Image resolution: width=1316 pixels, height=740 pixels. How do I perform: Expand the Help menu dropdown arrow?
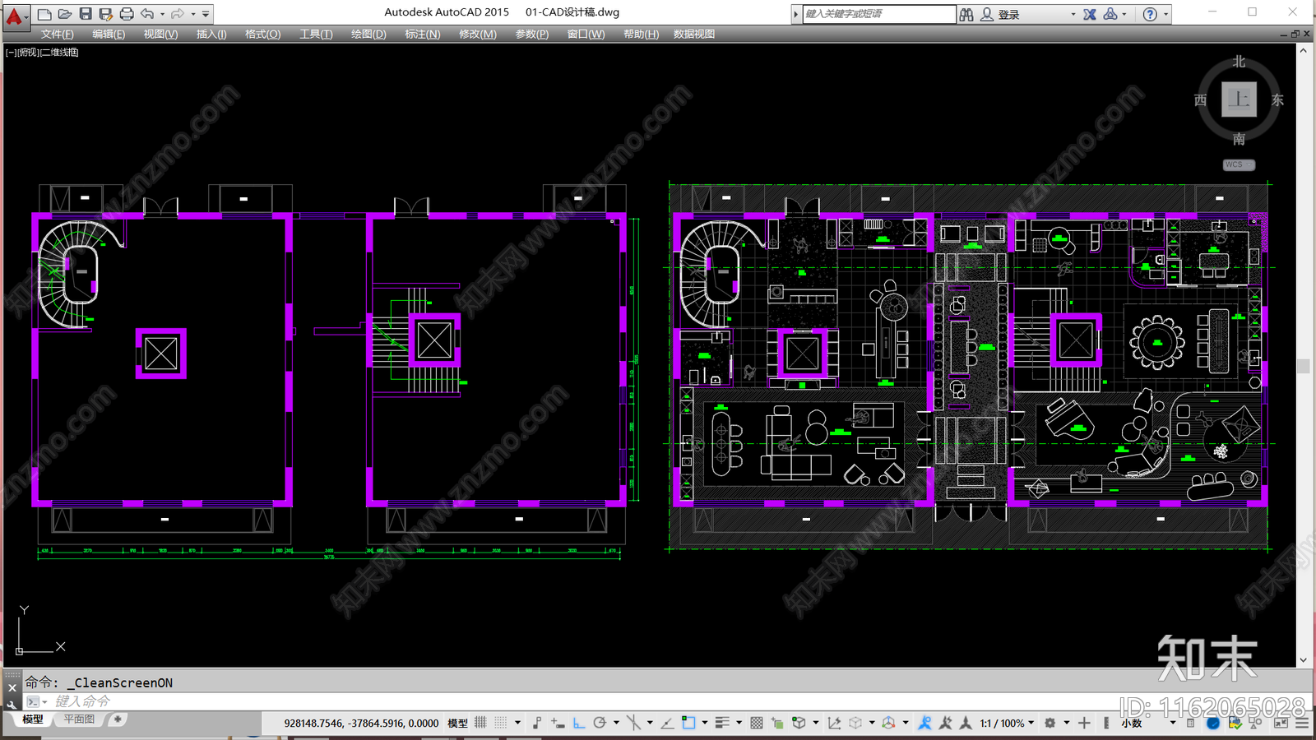(1165, 14)
